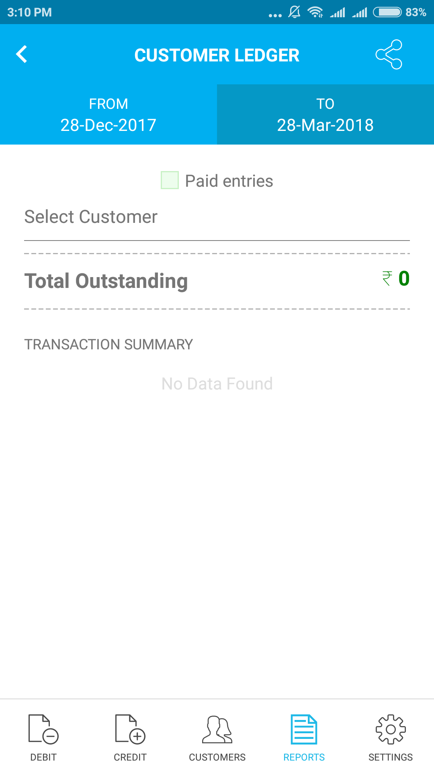The width and height of the screenshot is (434, 771).
Task: Open the Credit document icon
Action: [130, 729]
